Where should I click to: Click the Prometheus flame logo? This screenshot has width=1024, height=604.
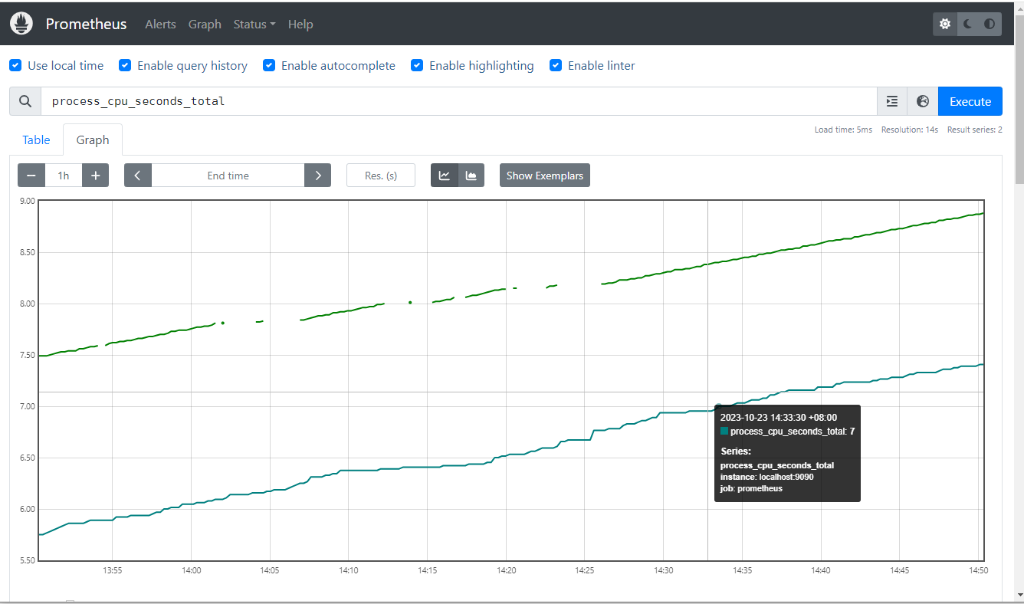(x=21, y=24)
